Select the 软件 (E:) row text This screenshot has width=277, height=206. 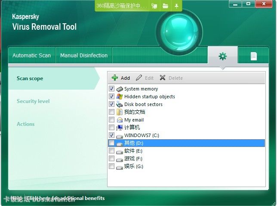coord(133,151)
